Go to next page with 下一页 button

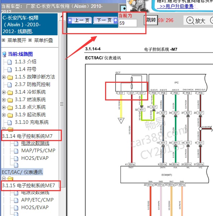(x=105, y=21)
